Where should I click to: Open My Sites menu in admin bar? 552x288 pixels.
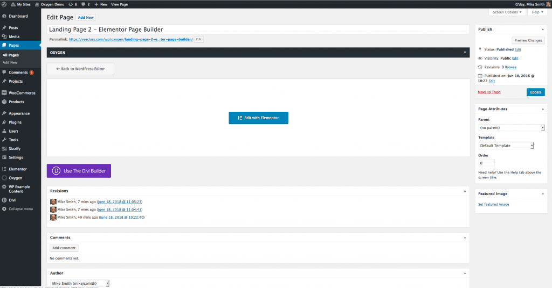pyautogui.click(x=20, y=4)
